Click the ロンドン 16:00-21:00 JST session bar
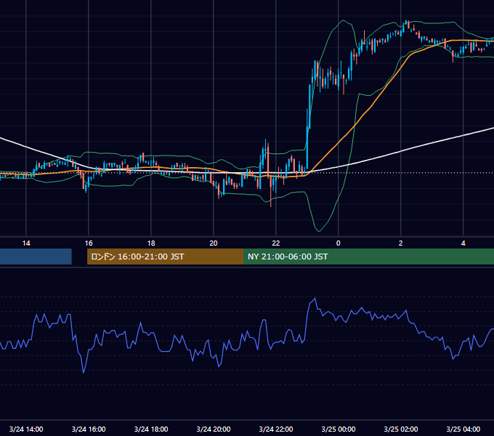 point(165,257)
